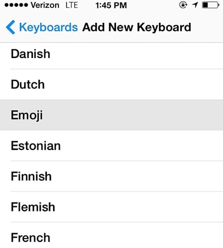Image resolution: width=223 pixels, height=248 pixels.
Task: Tap the blue back chevron arrow
Action: click(x=11, y=27)
